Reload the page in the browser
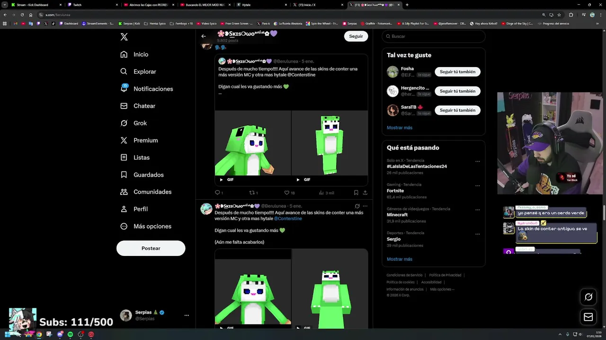The image size is (606, 340). click(22, 15)
